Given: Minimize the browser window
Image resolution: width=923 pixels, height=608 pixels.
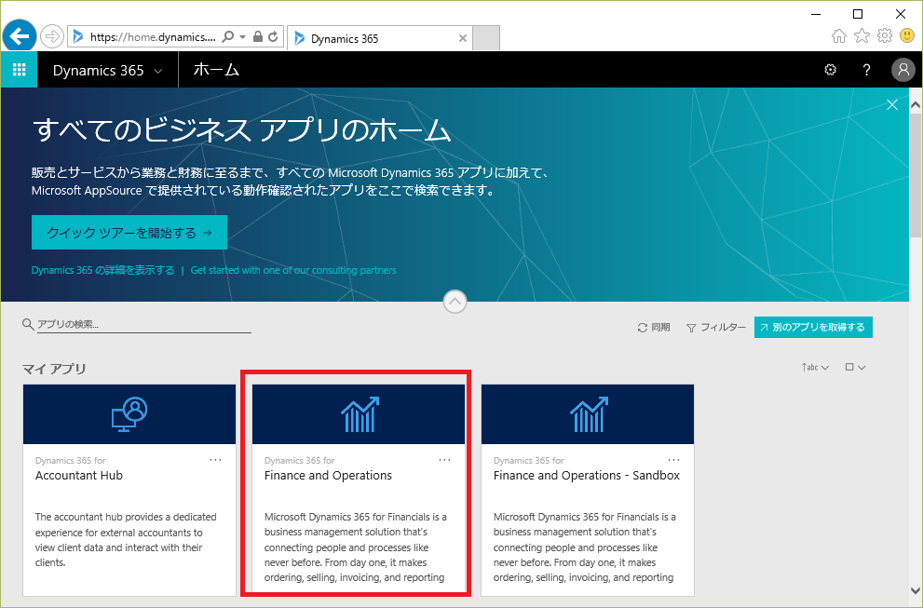Looking at the screenshot, I should tap(816, 14).
